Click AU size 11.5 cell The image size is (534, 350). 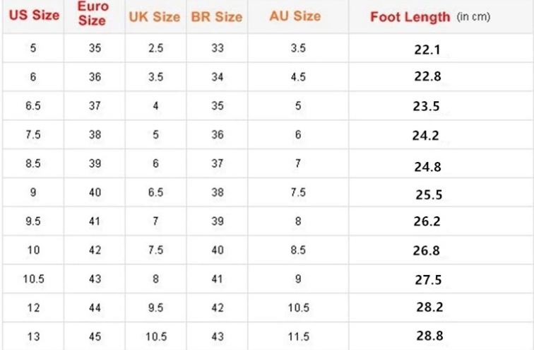coord(298,337)
